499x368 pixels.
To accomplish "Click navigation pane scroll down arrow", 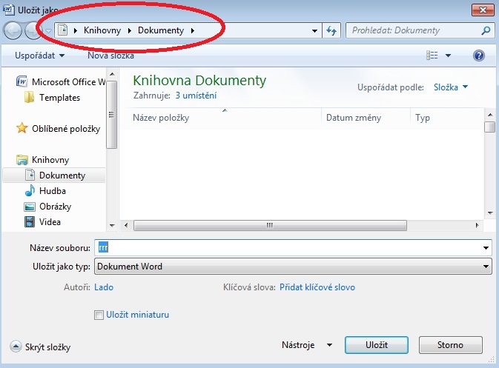I will (x=112, y=225).
